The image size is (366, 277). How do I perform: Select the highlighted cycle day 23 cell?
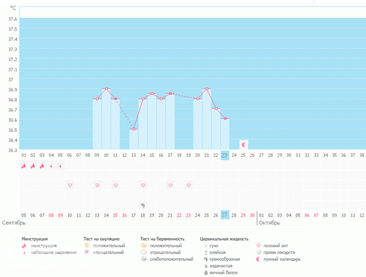pyautogui.click(x=225, y=155)
